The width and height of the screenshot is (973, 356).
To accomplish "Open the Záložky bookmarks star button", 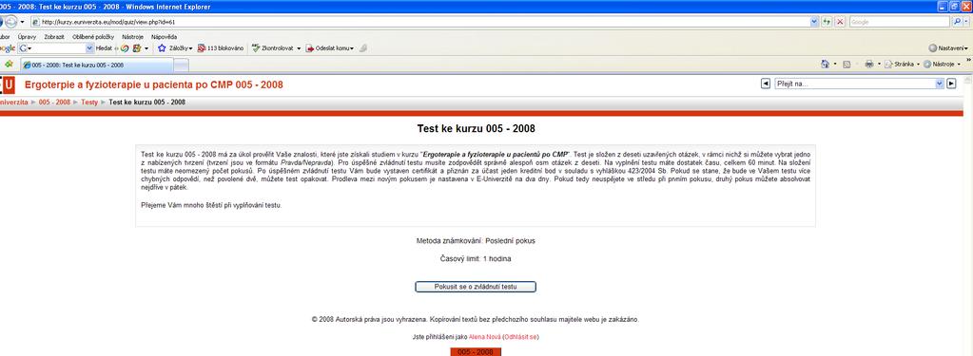I will [175, 47].
